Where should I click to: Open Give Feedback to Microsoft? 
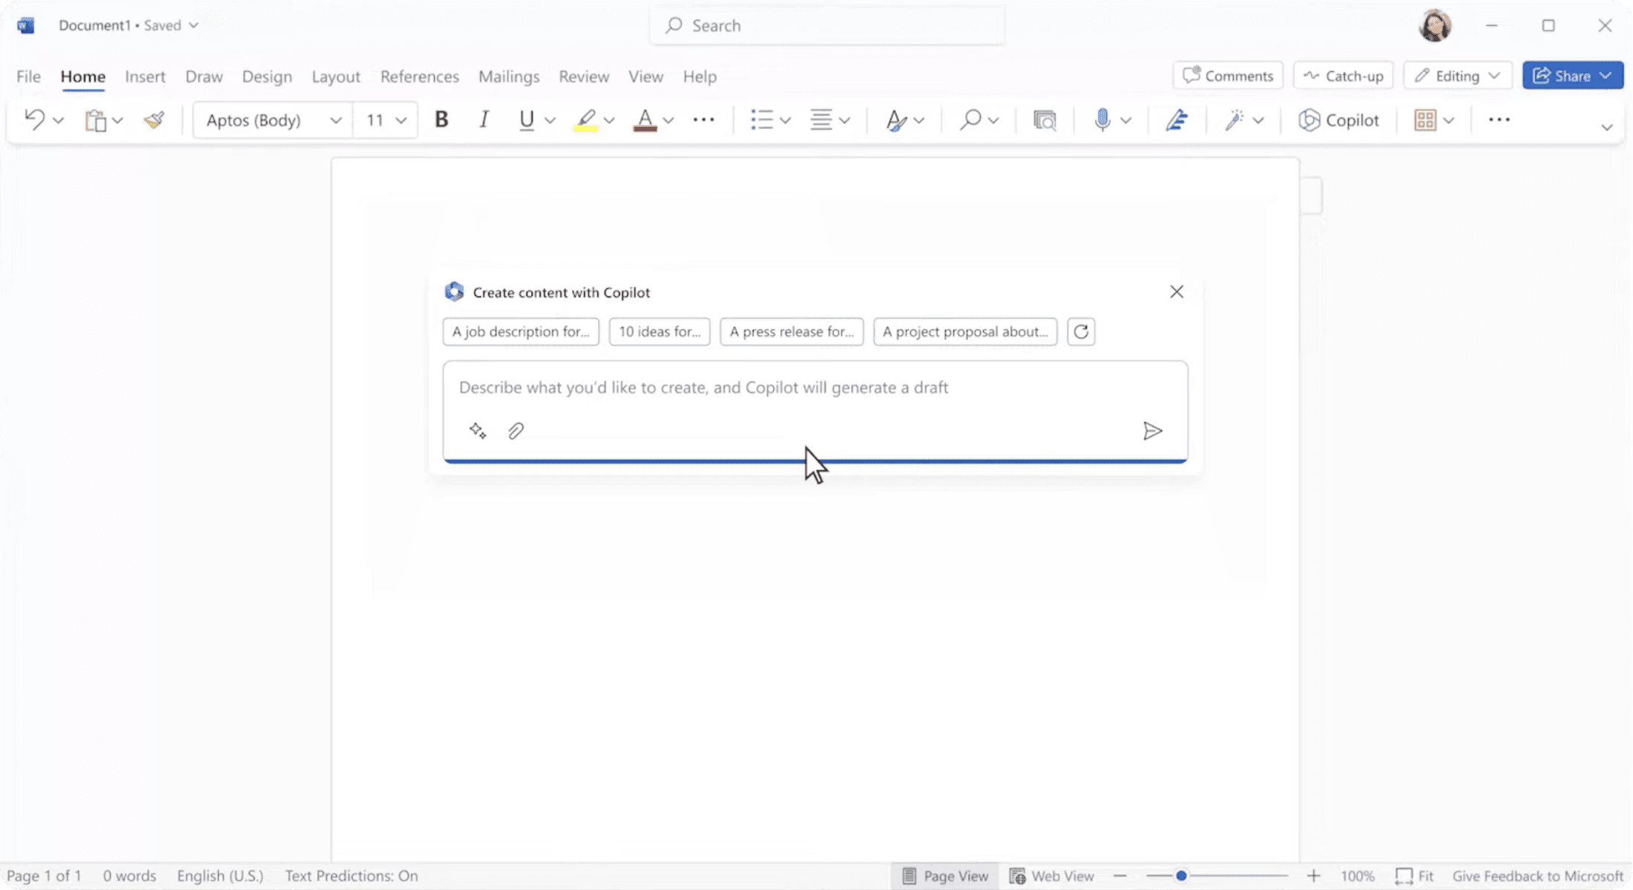coord(1536,875)
